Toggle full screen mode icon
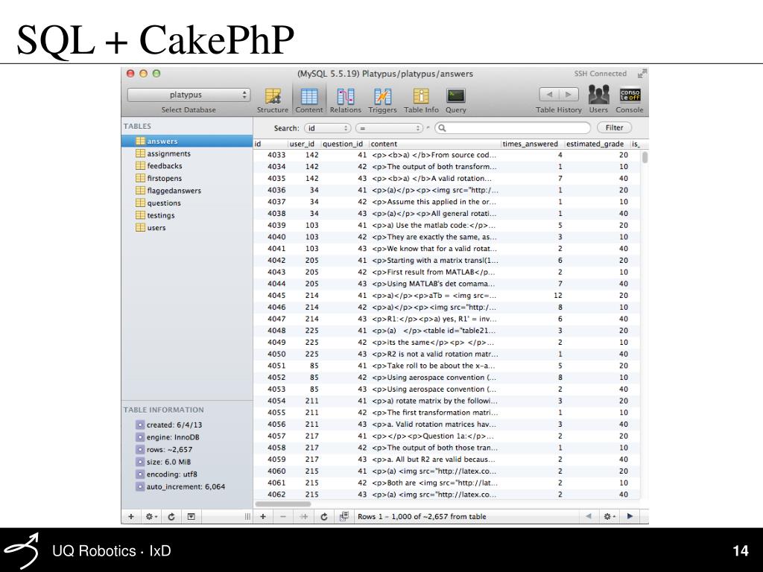763x572 pixels. 642,74
